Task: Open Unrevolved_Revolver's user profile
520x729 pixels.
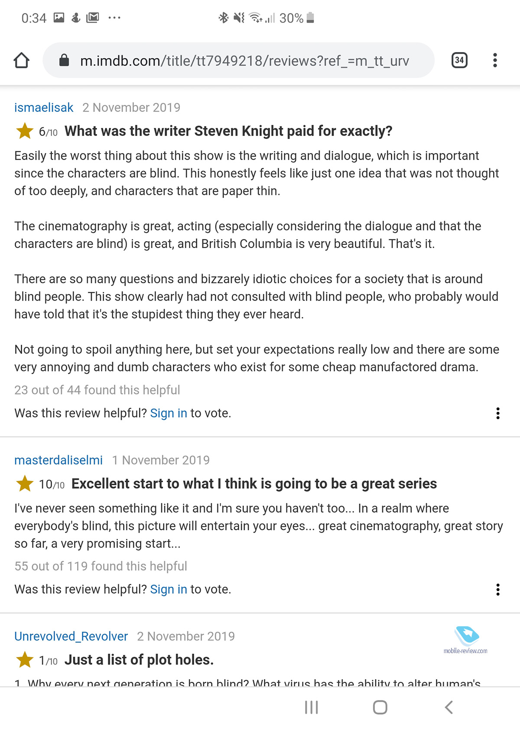Action: point(71,636)
